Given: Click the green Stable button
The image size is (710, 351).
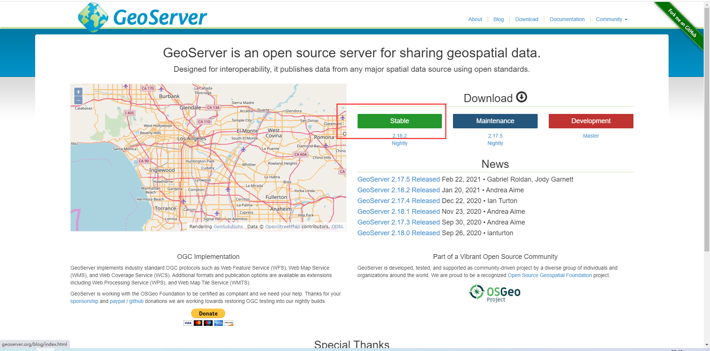Looking at the screenshot, I should point(399,121).
